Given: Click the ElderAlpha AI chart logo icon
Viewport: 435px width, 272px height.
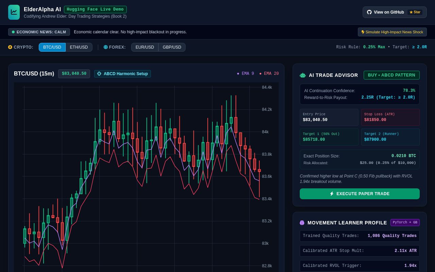Looking at the screenshot, I should 14,12.
